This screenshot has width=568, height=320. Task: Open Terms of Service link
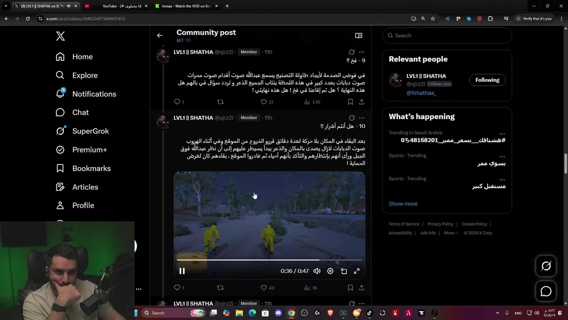click(x=404, y=224)
